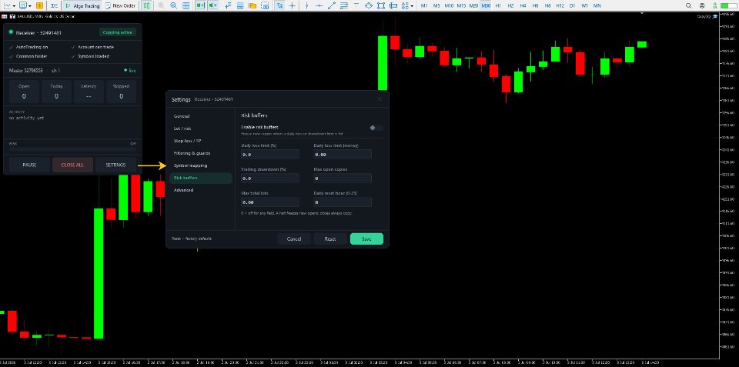Image resolution: width=739 pixels, height=367 pixels.
Task: Switch chart to M1 timeframe
Action: (x=424, y=5)
